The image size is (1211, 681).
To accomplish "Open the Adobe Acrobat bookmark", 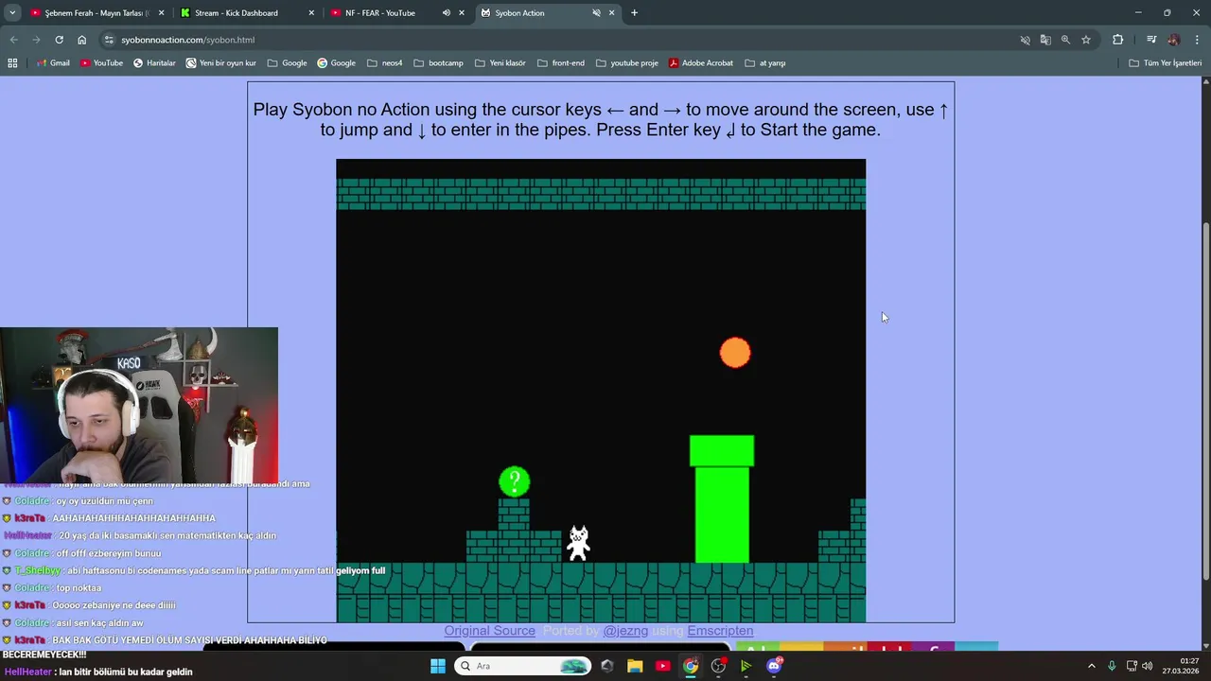I will (x=701, y=63).
